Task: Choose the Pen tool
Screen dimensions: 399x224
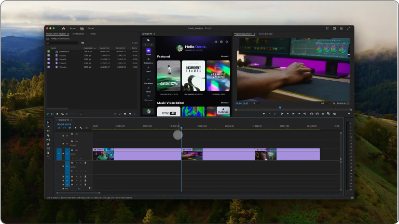Action: click(x=48, y=144)
